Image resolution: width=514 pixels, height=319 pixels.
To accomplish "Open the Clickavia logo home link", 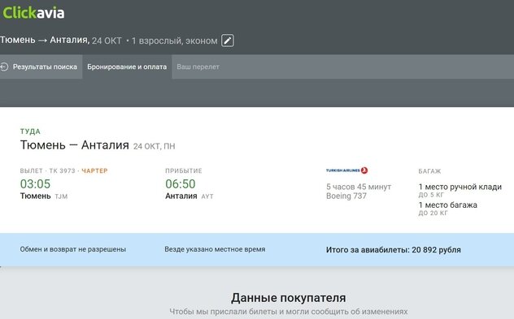I will 33,13.
